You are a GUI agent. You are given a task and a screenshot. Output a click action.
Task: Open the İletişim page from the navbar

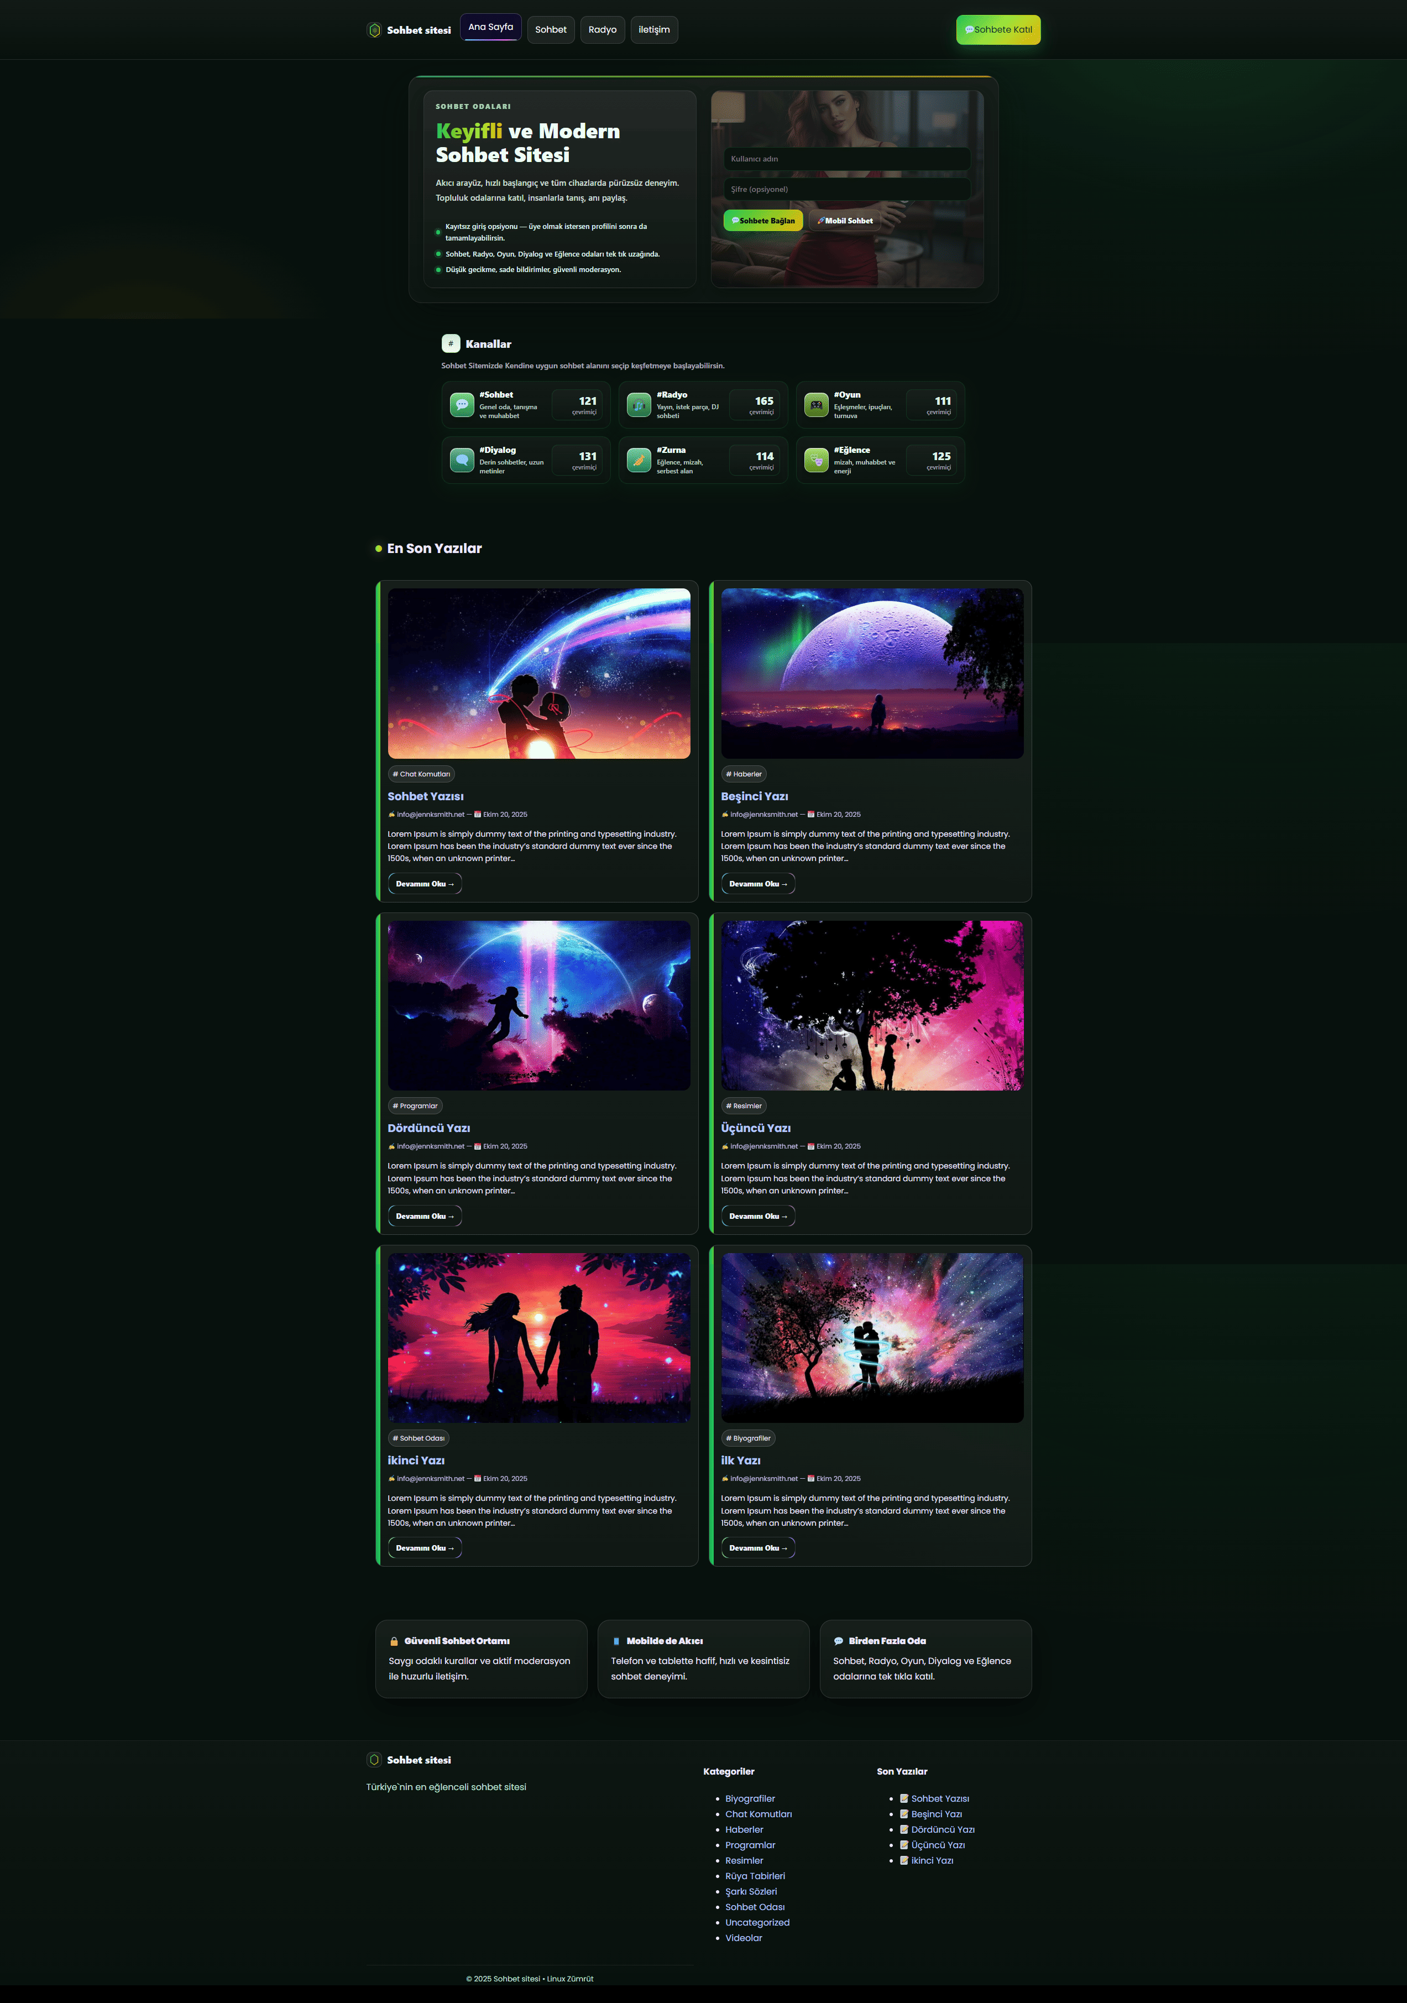[653, 29]
